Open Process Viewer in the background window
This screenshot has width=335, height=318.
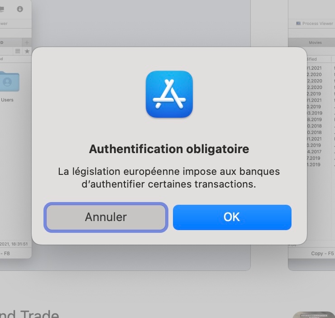click(314, 24)
